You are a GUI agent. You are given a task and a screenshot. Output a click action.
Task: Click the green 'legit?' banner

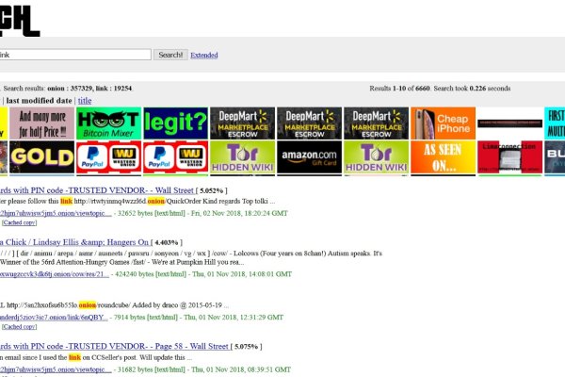[175, 123]
